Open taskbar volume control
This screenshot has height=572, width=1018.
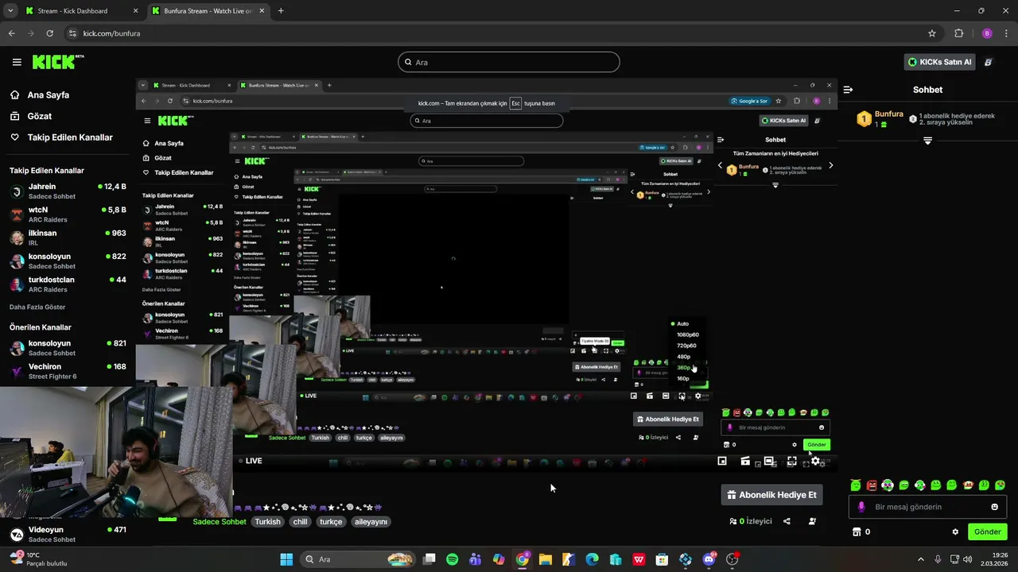tap(968, 559)
